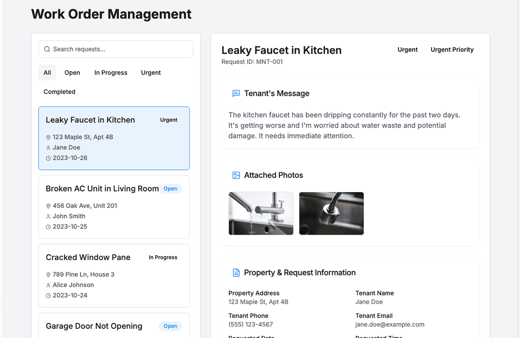Click person icon next to John Smith

[x=48, y=216]
